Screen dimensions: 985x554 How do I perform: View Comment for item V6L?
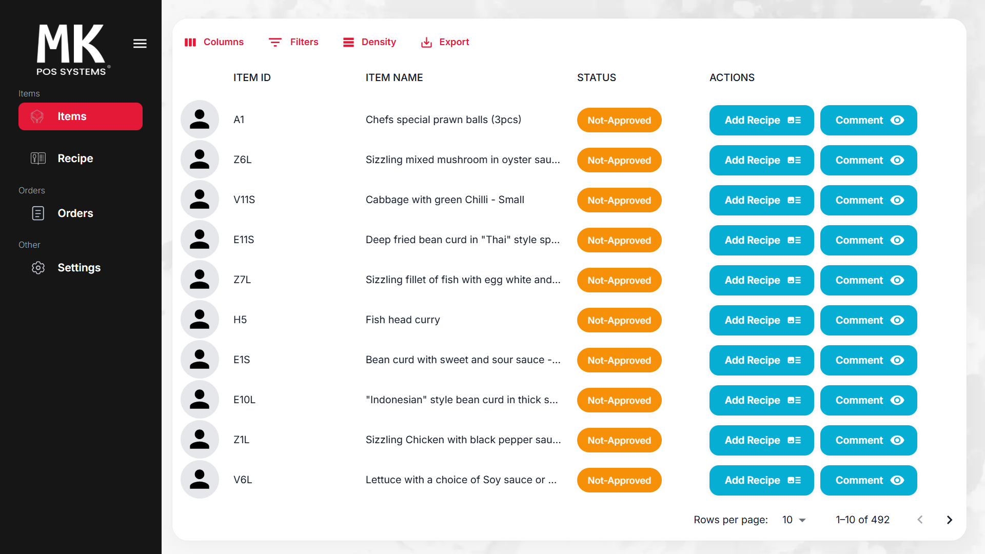[868, 480]
